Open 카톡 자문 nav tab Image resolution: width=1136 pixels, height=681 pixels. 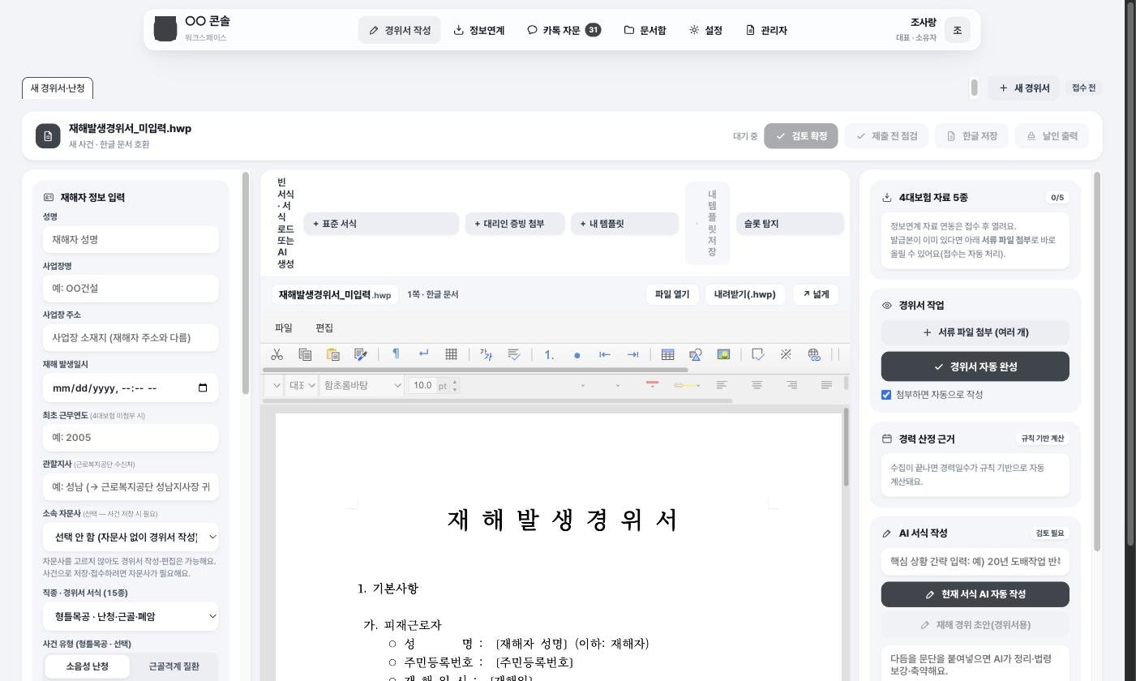click(x=564, y=30)
